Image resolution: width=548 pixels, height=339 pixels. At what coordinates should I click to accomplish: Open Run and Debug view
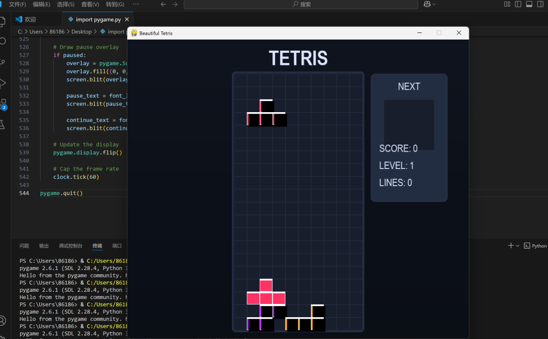pos(4,83)
